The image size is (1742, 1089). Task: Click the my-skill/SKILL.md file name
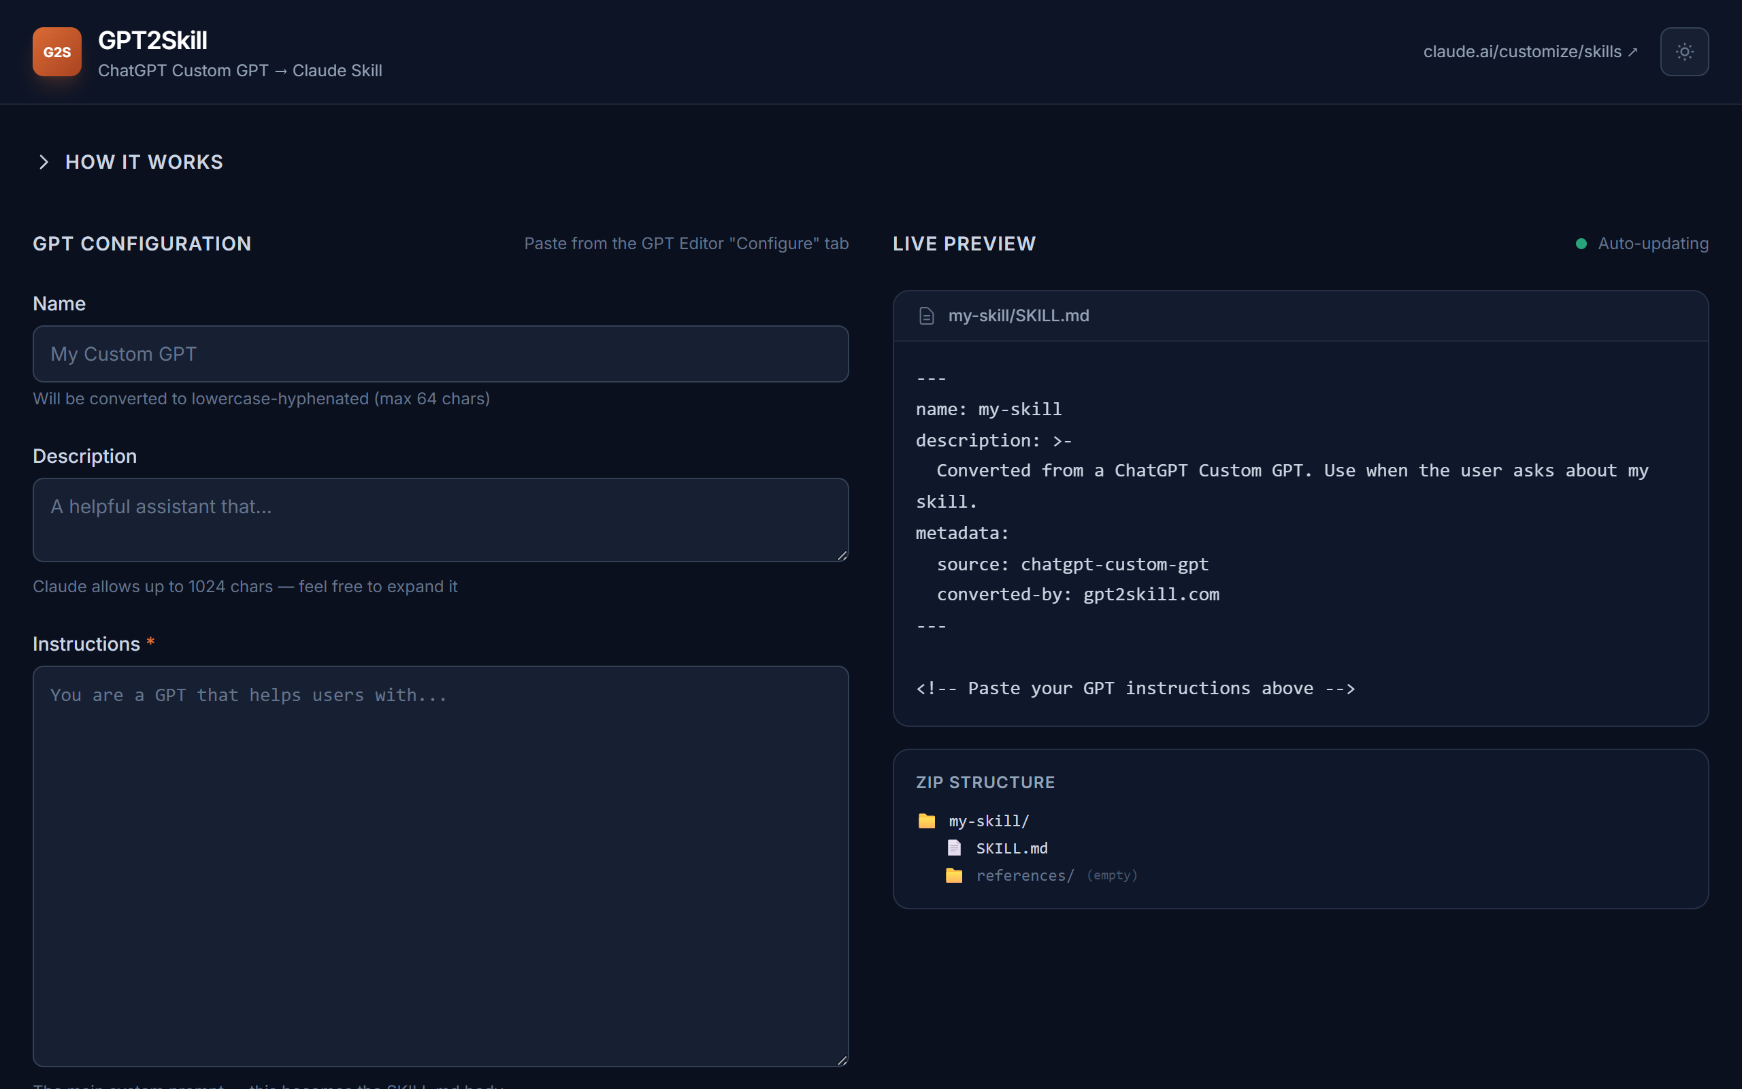(1019, 315)
